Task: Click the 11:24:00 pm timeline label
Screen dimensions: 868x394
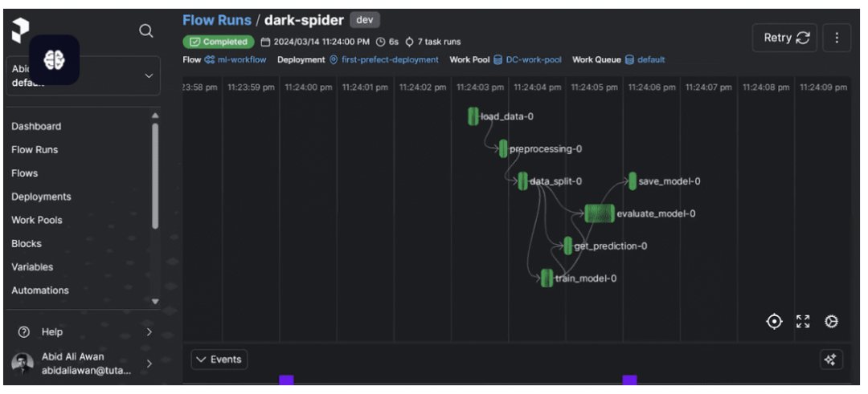Action: 309,87
